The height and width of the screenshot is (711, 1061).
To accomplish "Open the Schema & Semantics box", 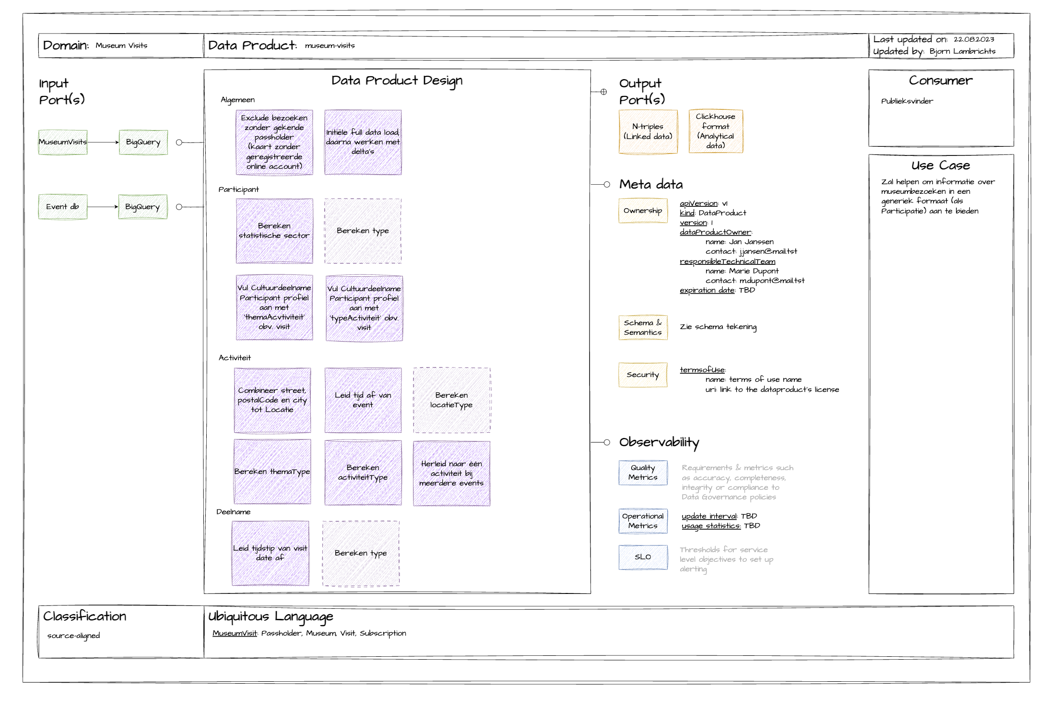I will click(x=643, y=328).
